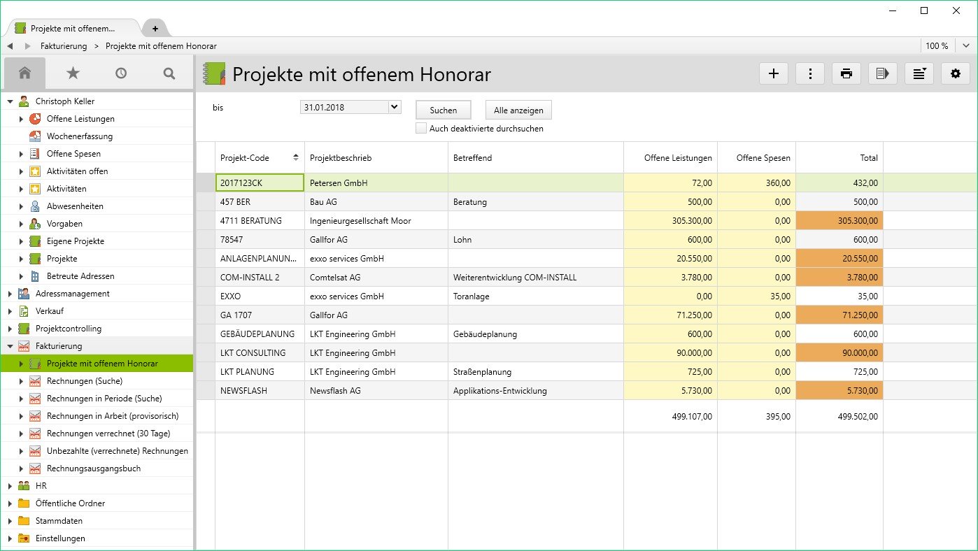The height and width of the screenshot is (551, 978).
Task: Collapse the Fakturierung tree node
Action: coord(10,346)
